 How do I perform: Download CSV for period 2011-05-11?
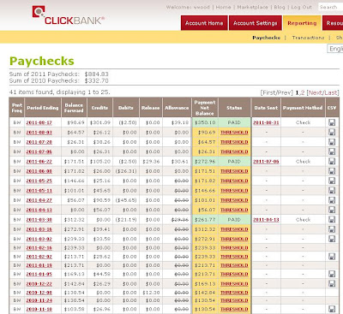332,191
